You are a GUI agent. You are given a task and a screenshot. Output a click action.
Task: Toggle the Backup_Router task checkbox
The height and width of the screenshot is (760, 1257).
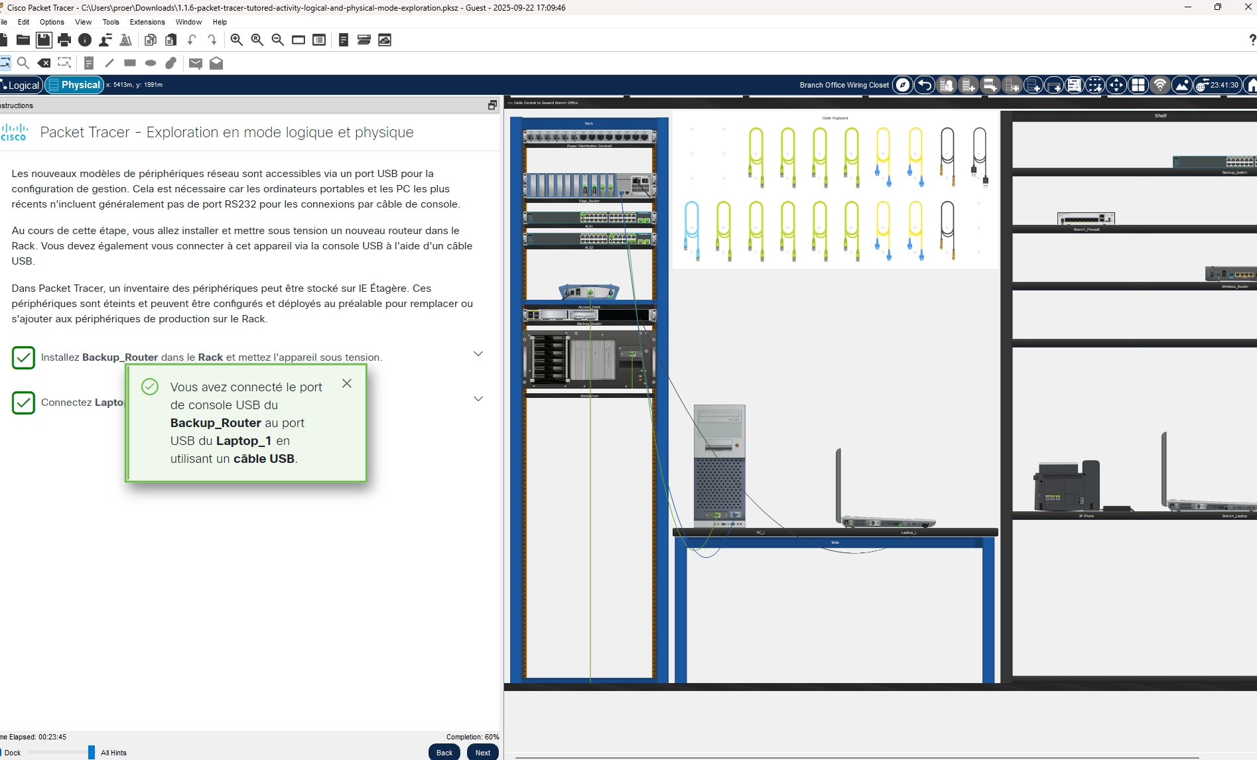23,357
